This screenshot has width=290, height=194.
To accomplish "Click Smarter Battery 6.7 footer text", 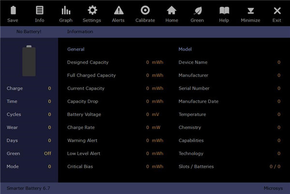I will (x=29, y=188).
